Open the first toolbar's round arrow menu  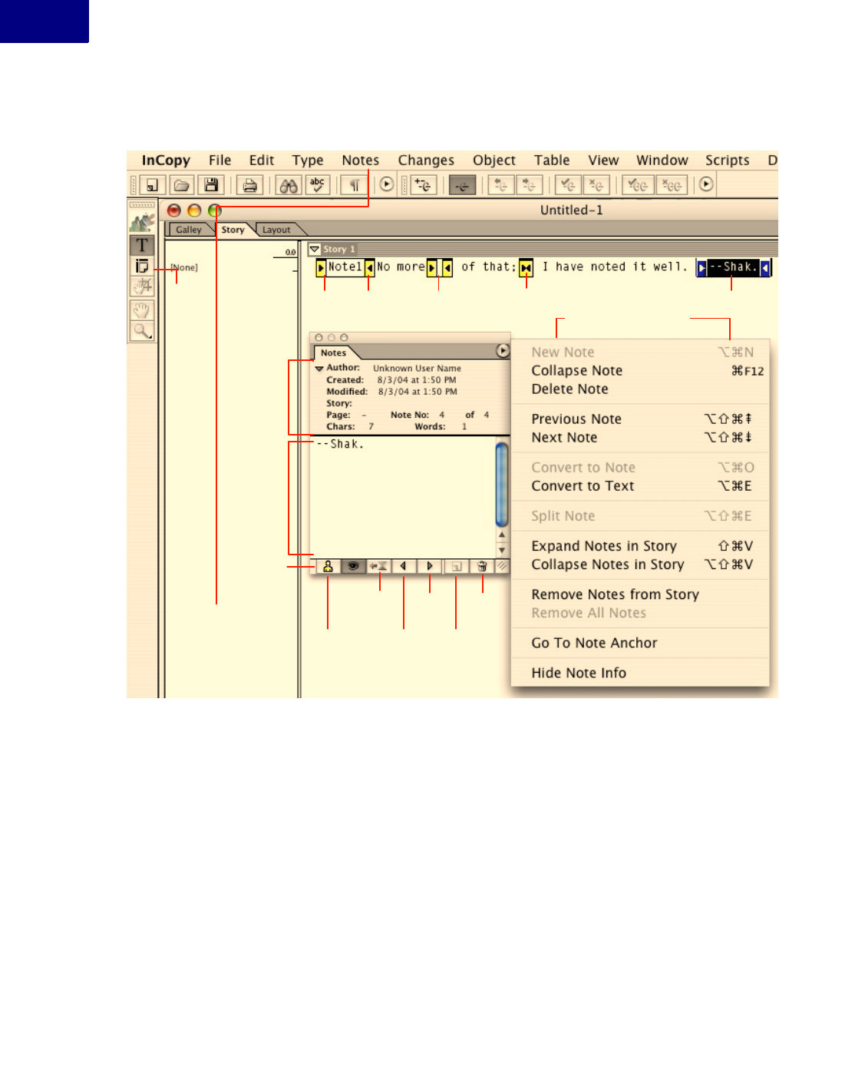pyautogui.click(x=387, y=184)
